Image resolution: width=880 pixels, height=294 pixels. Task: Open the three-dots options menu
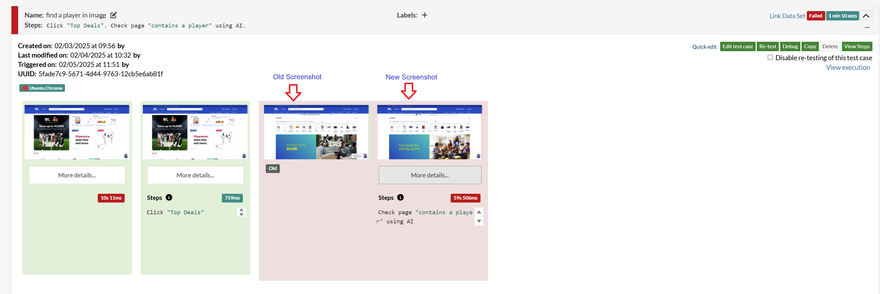point(867,27)
